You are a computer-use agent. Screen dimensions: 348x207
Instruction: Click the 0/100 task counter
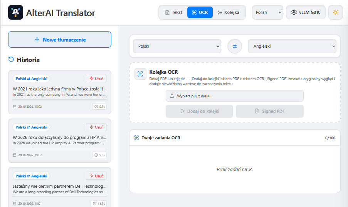330,138
